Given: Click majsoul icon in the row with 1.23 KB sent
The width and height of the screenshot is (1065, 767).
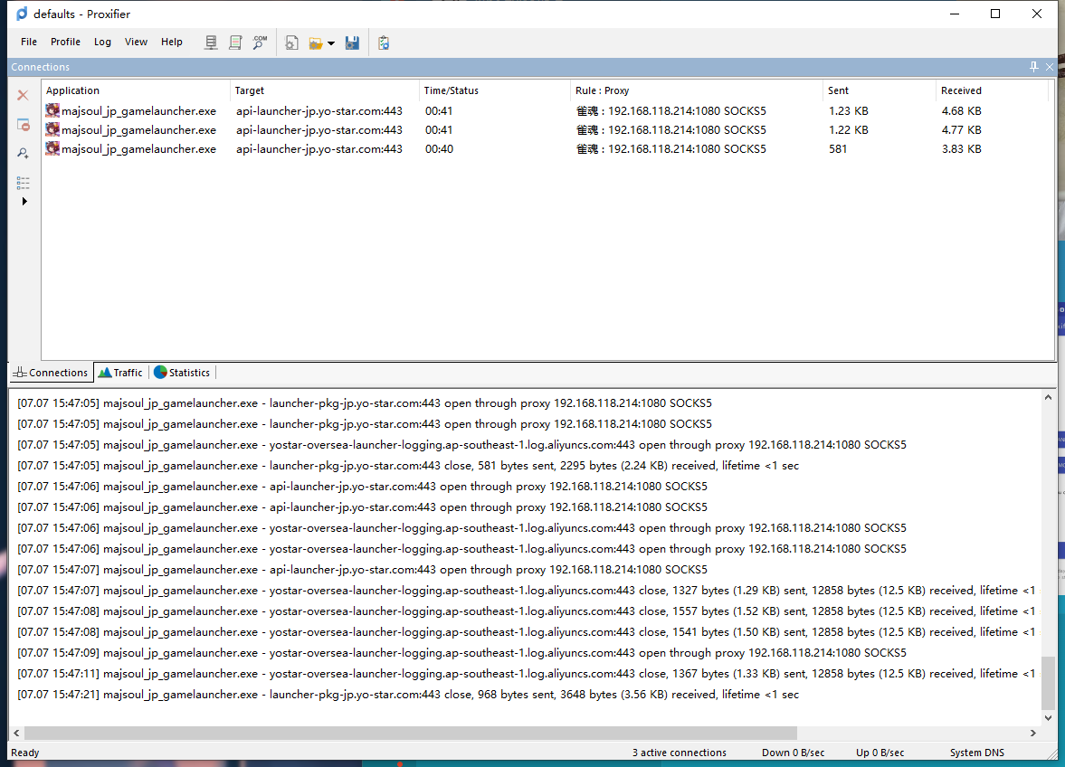Looking at the screenshot, I should (x=52, y=110).
